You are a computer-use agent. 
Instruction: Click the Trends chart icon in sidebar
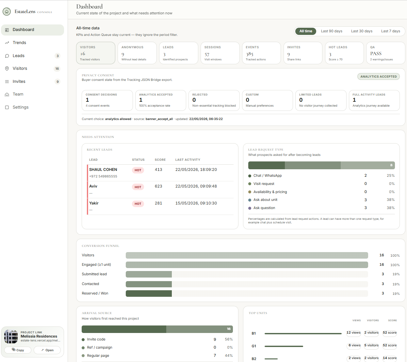(x=7, y=43)
